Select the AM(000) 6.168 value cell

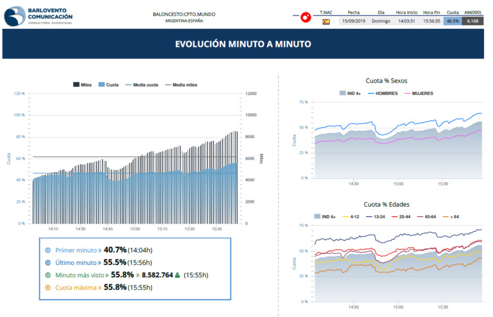pyautogui.click(x=472, y=21)
